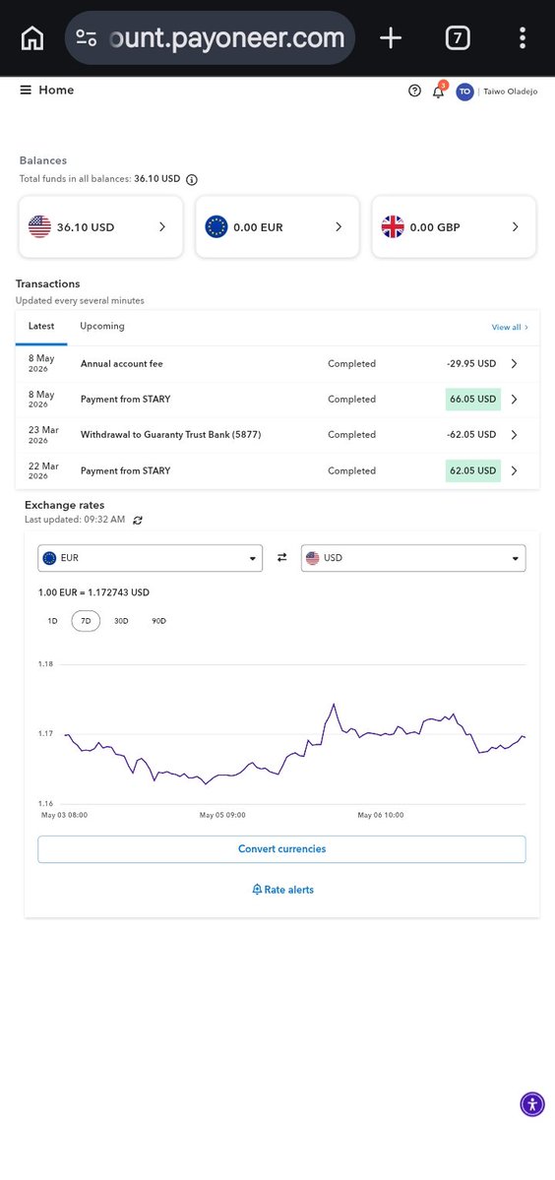
Task: Open the EUR source currency dropdown
Action: click(151, 558)
